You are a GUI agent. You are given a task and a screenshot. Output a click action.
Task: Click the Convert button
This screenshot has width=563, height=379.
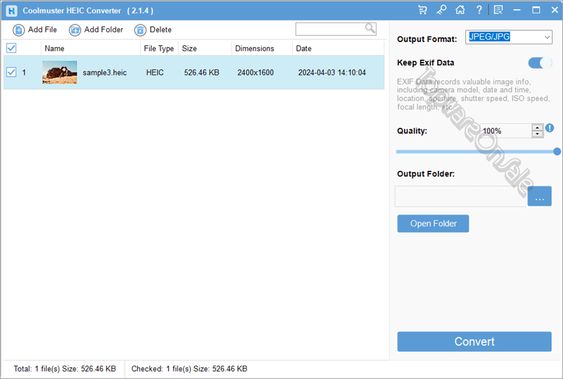tap(474, 342)
